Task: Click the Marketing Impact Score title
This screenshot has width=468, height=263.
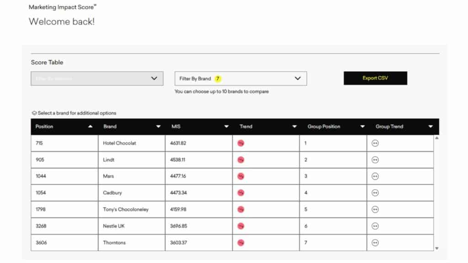Action: (62, 7)
